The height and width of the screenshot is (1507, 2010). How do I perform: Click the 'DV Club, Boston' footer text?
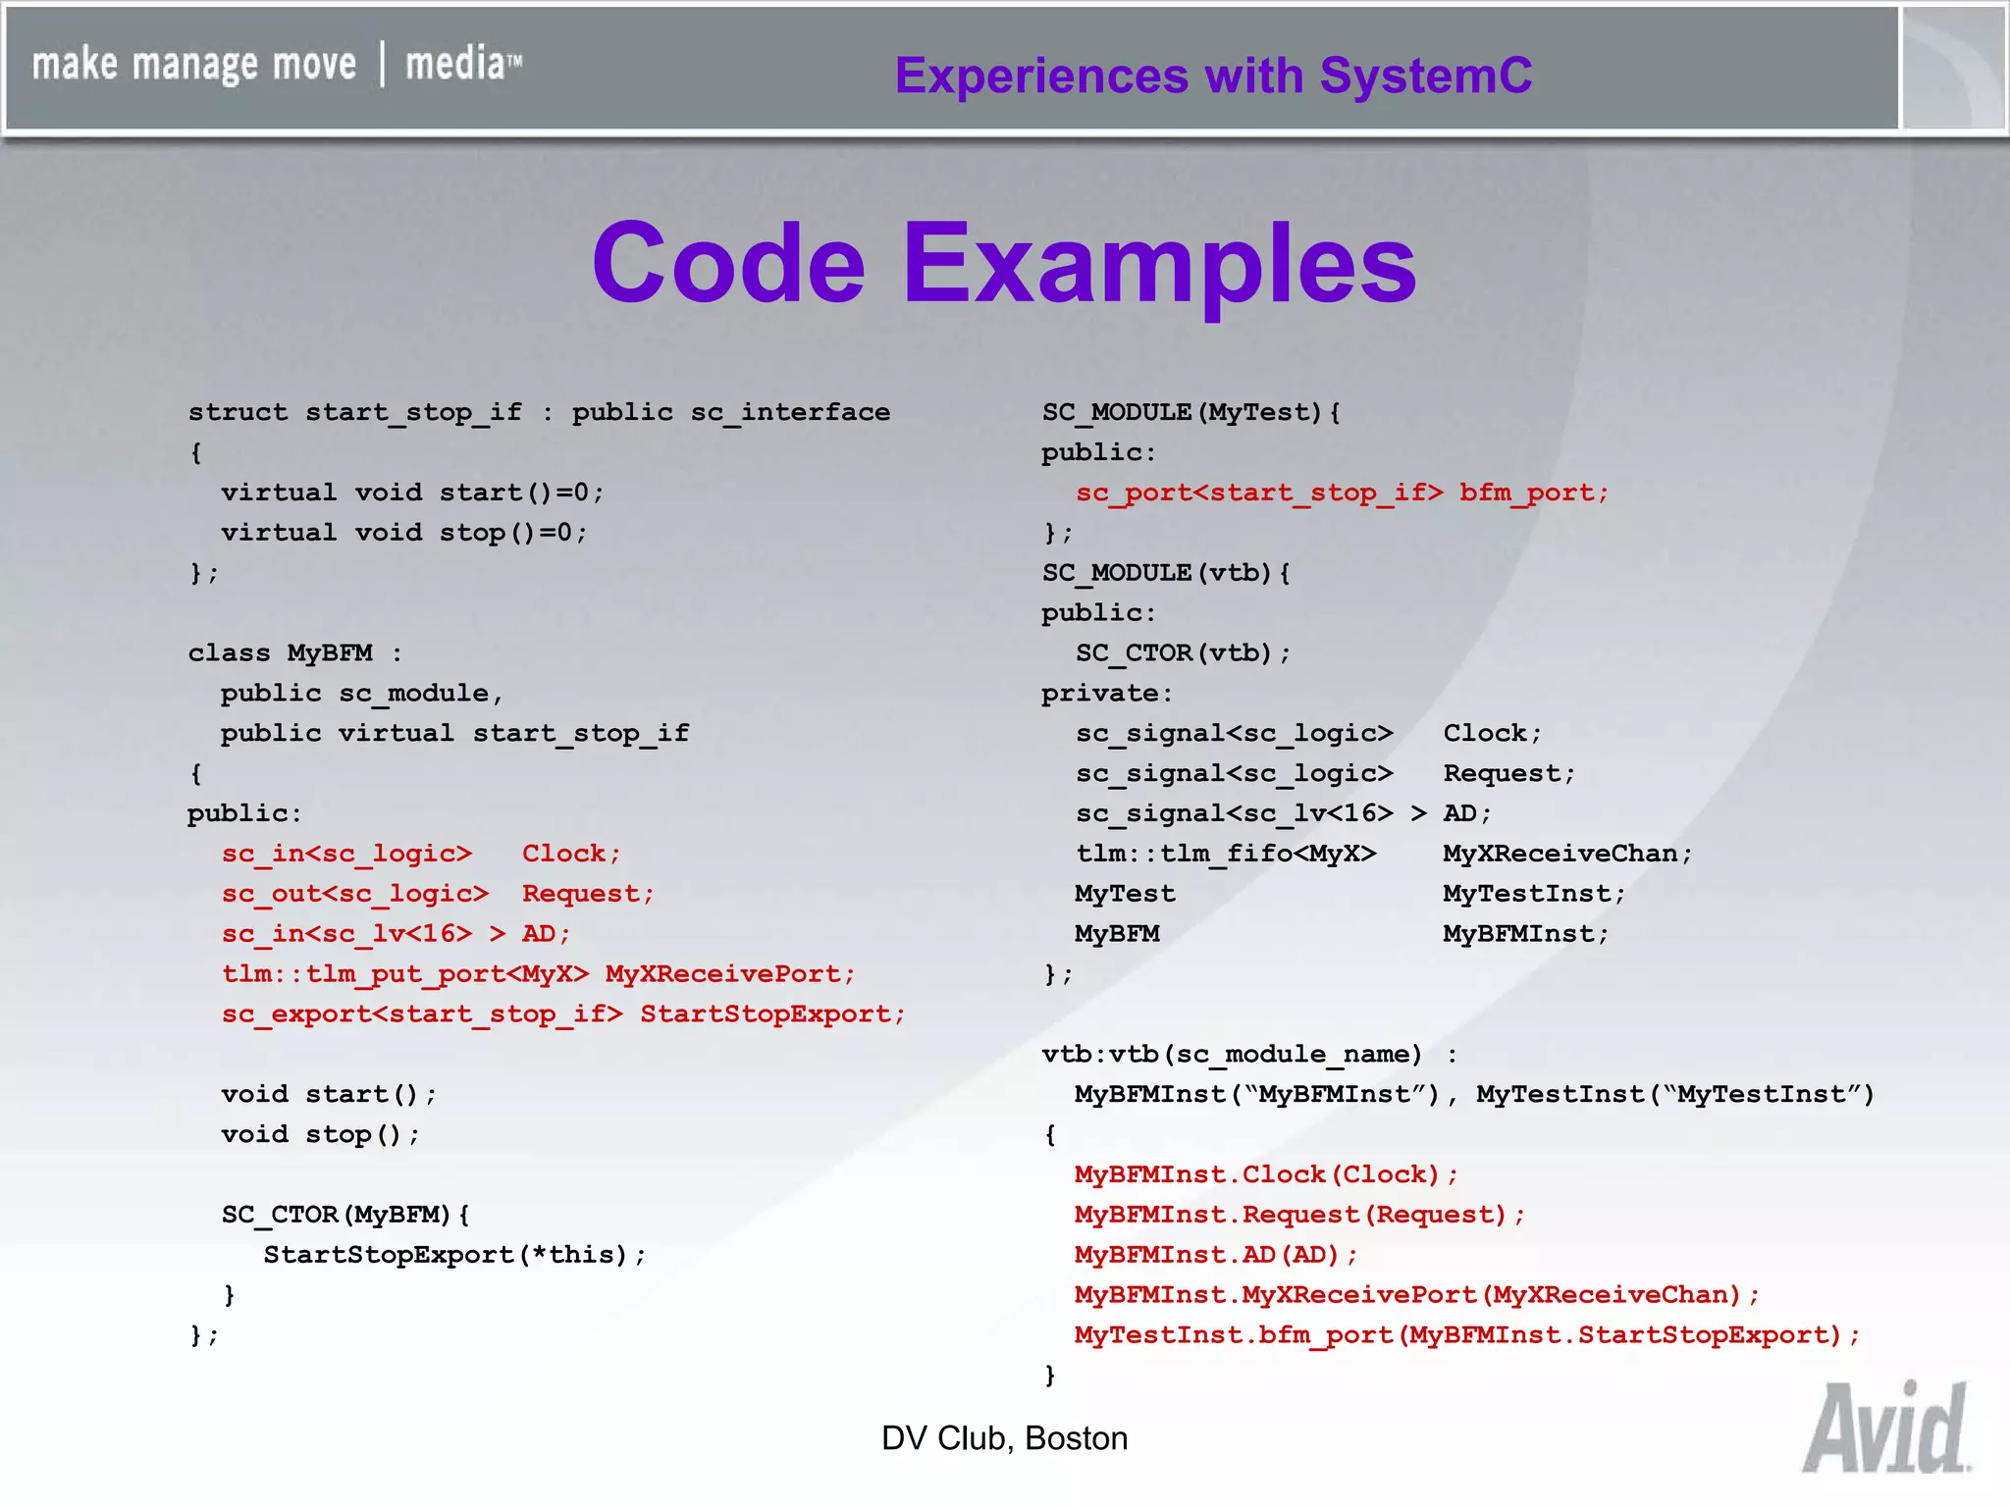click(x=1004, y=1438)
